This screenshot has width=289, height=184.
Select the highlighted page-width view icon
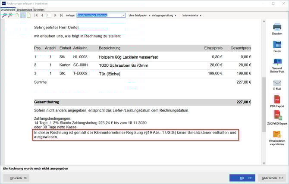point(23,15)
